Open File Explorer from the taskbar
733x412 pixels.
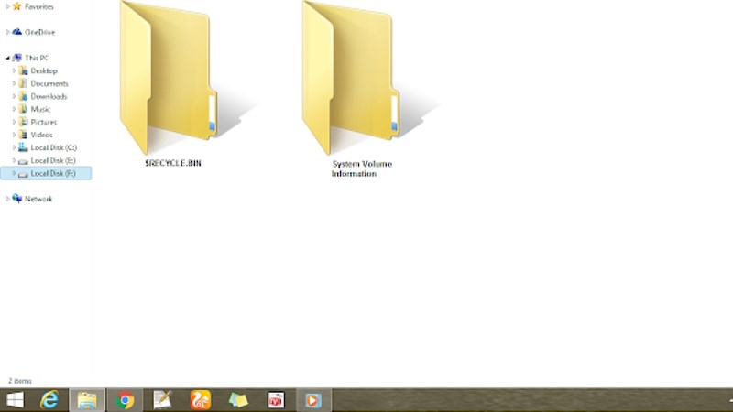click(x=87, y=400)
